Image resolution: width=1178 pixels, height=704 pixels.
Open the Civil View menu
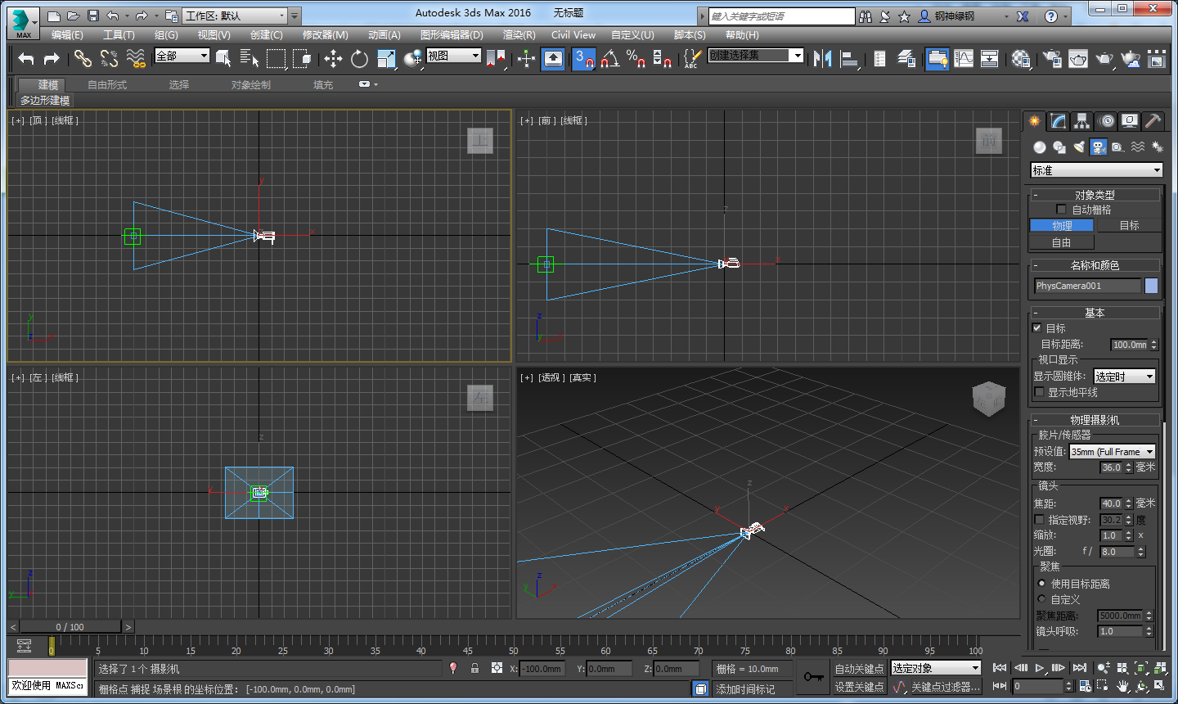pos(573,35)
